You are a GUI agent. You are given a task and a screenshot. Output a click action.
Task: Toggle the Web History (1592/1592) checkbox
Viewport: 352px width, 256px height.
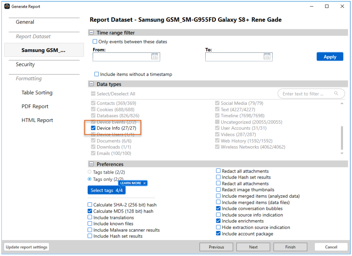point(217,141)
